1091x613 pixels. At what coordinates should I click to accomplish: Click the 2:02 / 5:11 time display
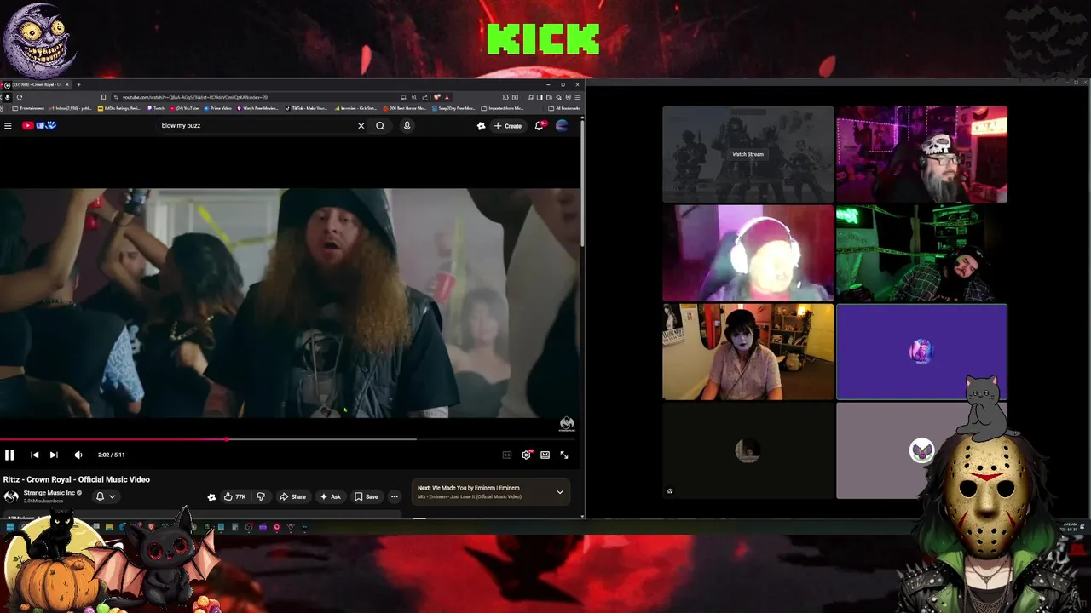click(x=112, y=455)
